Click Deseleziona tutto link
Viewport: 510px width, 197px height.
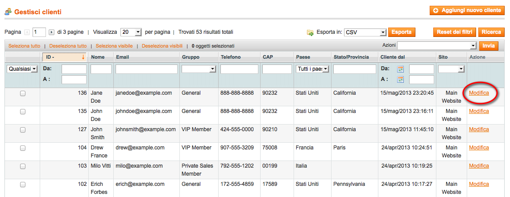click(x=68, y=46)
